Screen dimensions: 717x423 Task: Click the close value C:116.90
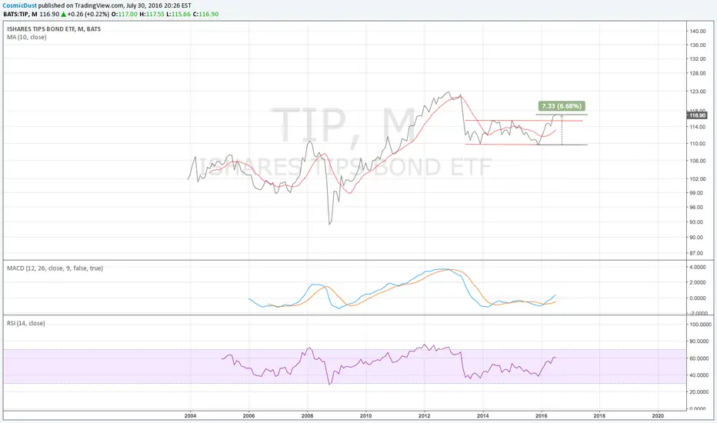click(205, 14)
